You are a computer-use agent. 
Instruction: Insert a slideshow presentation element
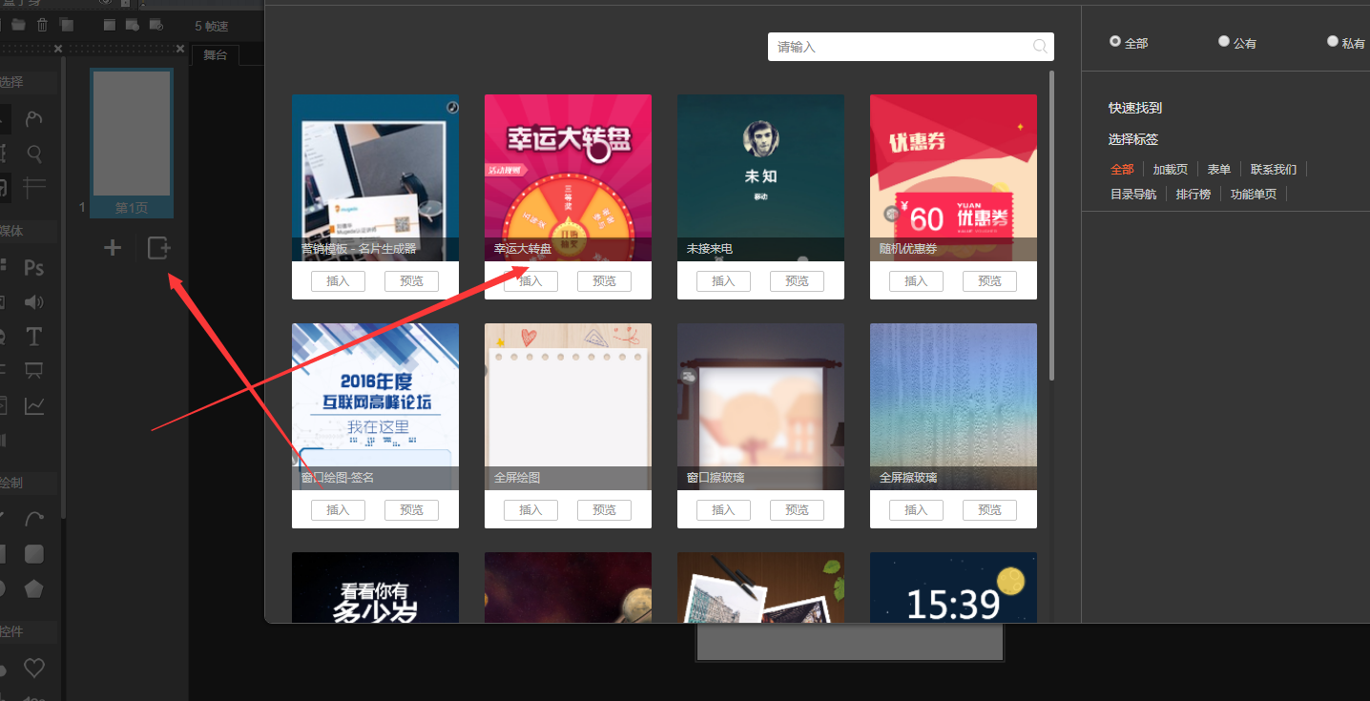(x=34, y=370)
